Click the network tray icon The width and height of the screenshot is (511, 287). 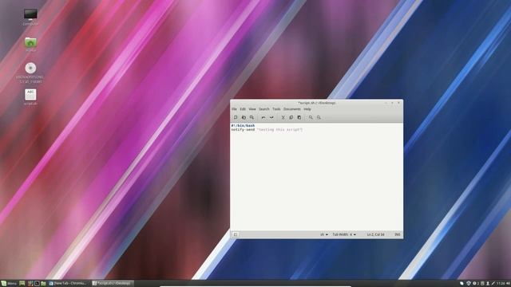[493, 284]
